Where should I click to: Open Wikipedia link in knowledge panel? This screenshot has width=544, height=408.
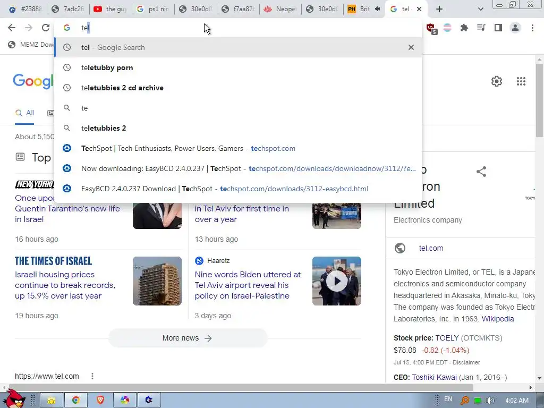click(x=497, y=319)
